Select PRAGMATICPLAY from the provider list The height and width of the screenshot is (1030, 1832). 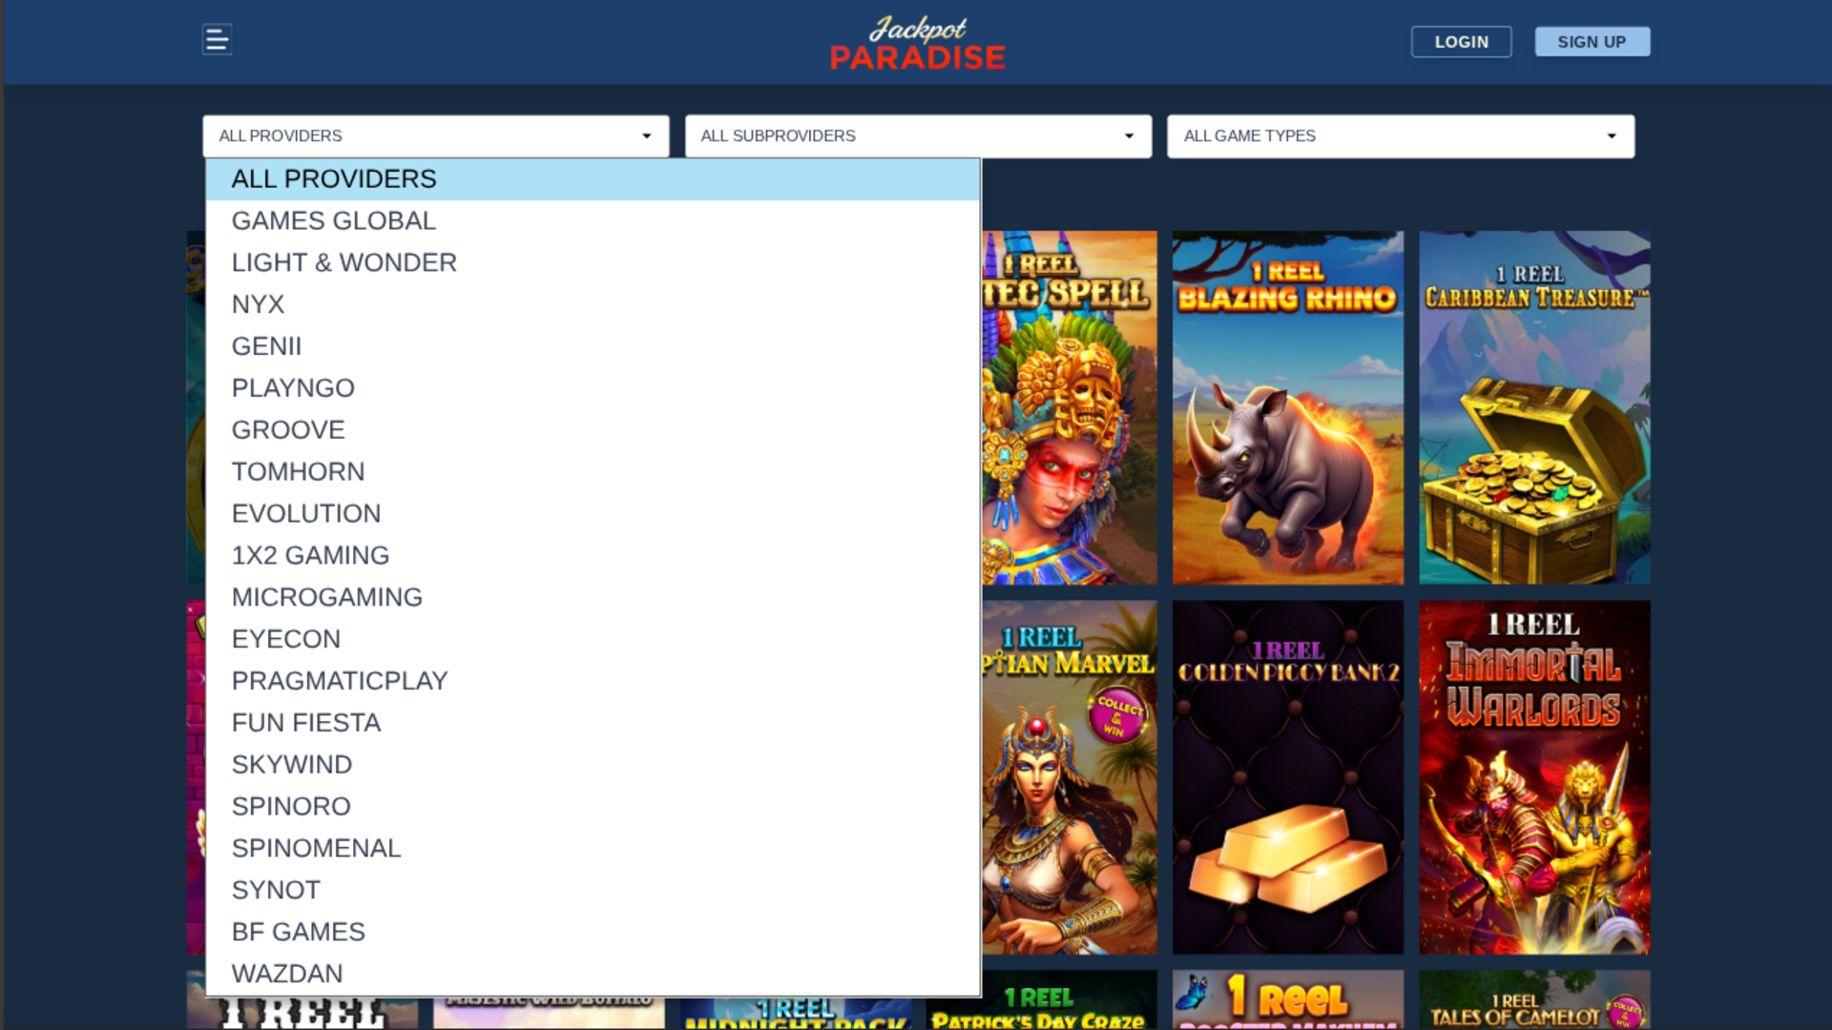pos(339,680)
